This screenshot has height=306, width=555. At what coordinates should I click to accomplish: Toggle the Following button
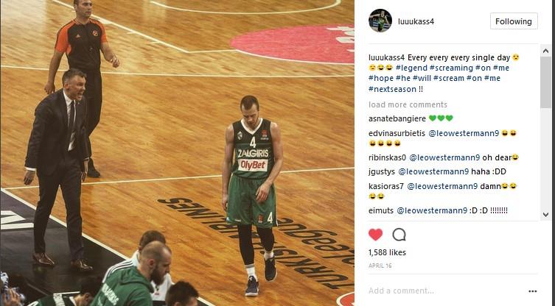tap(514, 21)
